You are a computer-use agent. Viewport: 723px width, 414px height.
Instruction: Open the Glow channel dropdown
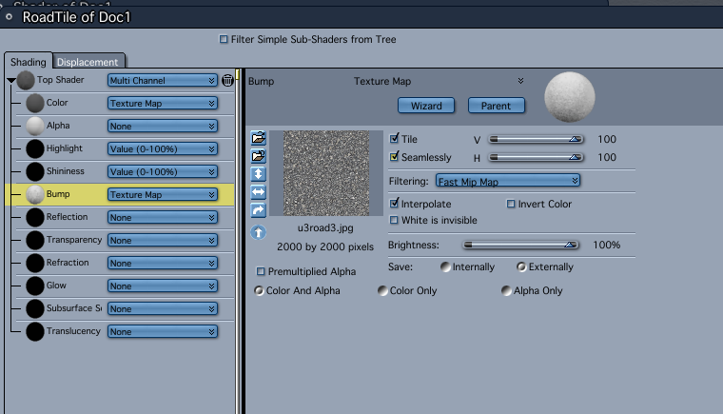click(163, 286)
